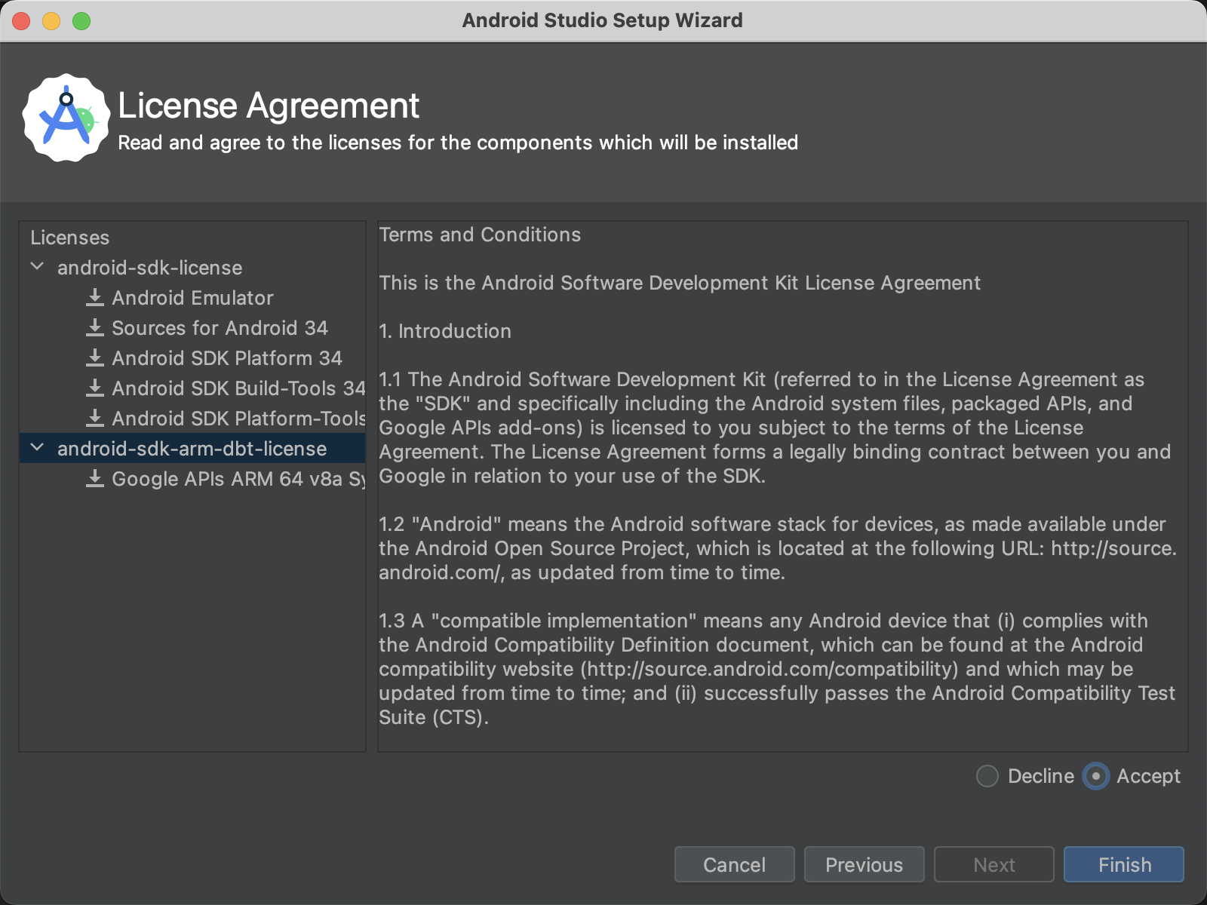Click the disabled Next button
Screen dimensions: 1207x905
994,864
